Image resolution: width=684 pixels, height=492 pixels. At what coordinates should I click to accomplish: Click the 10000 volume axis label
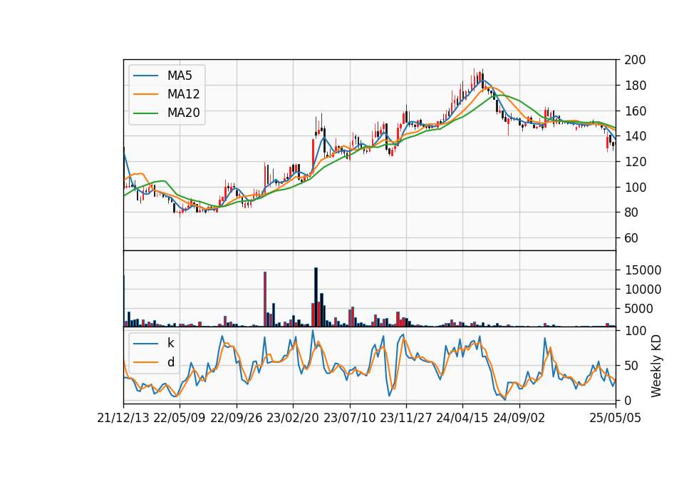pyautogui.click(x=643, y=289)
